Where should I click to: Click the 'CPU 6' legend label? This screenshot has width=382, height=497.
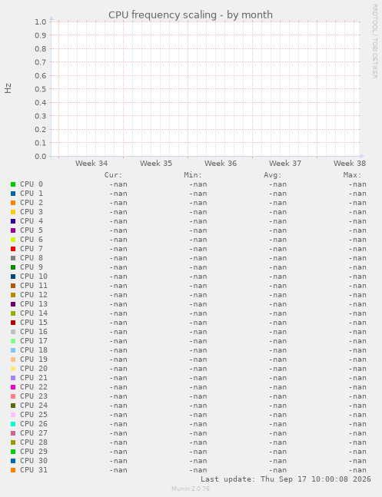tap(32, 240)
